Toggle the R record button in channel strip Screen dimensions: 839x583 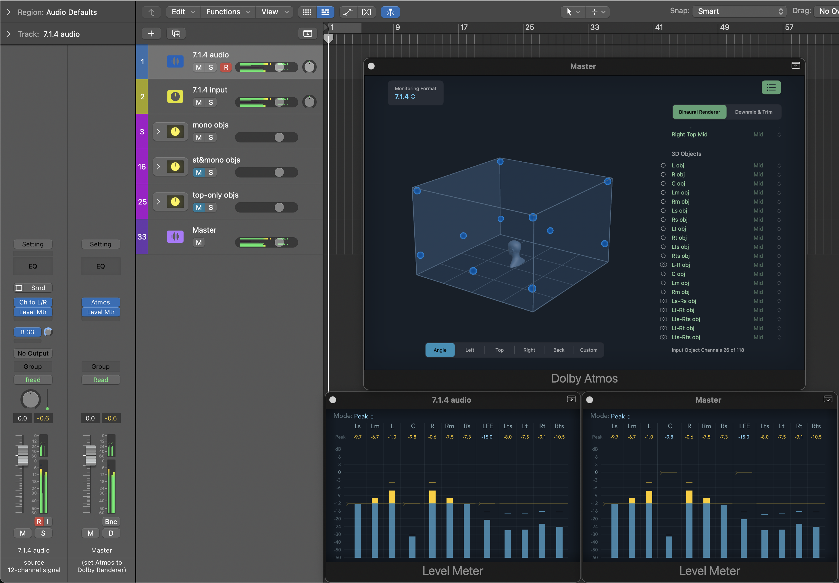[39, 522]
